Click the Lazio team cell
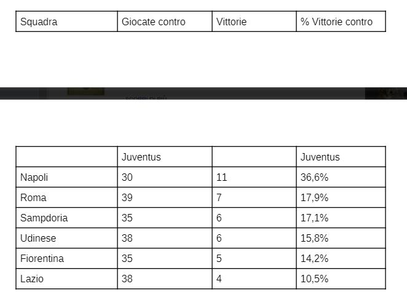This screenshot has width=407, height=297. click(x=32, y=279)
